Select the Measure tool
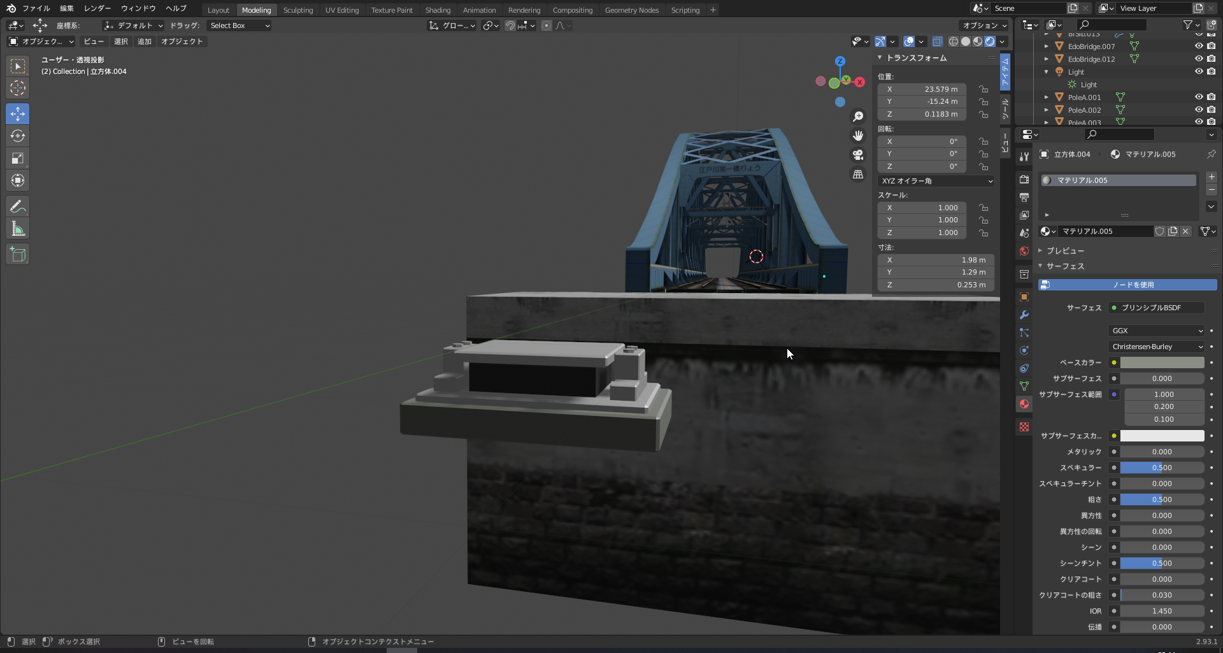 point(18,229)
